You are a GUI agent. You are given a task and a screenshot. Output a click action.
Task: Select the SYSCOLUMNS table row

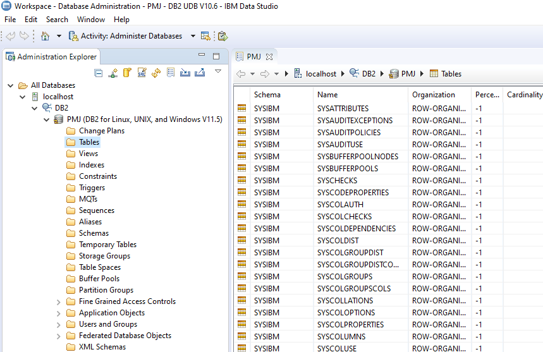[x=341, y=336]
